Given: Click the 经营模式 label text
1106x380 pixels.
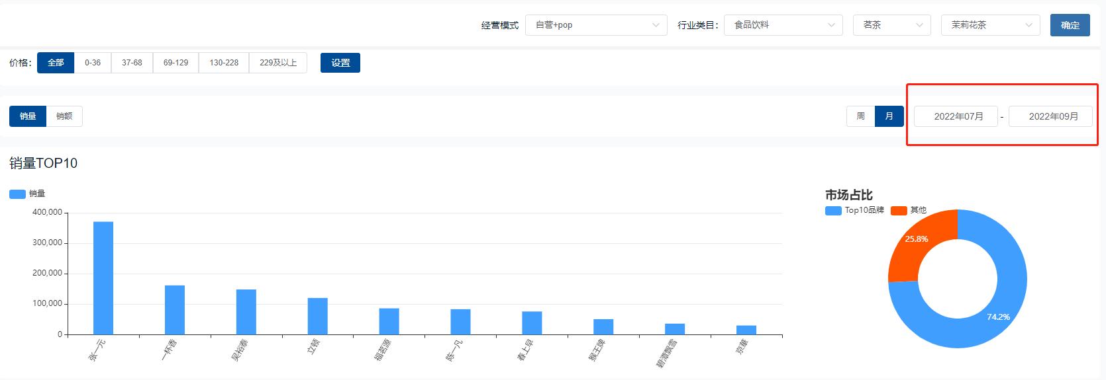Looking at the screenshot, I should pos(500,25).
